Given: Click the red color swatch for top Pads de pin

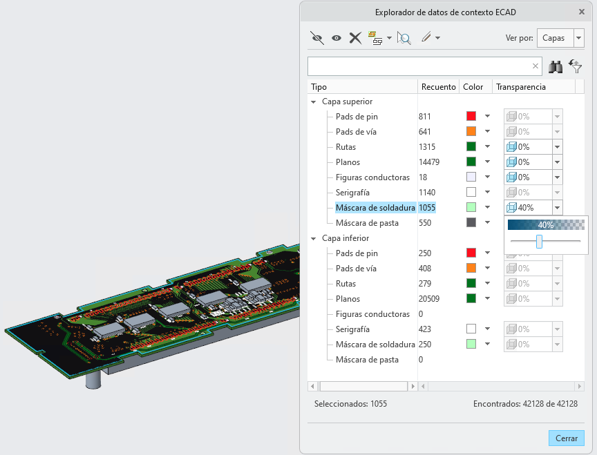Looking at the screenshot, I should coord(471,117).
